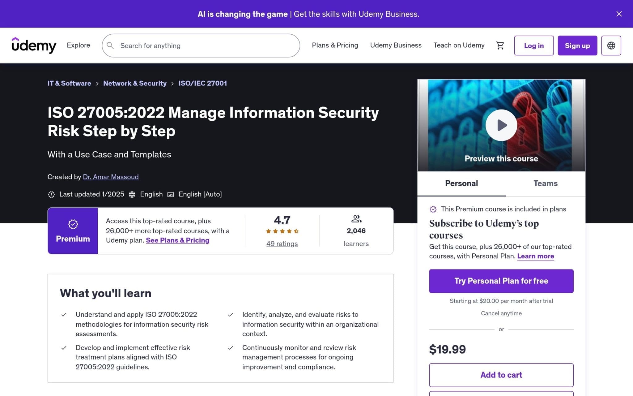This screenshot has width=633, height=396.
Task: Click Subscribe to Udemy's top courses heading
Action: (x=484, y=229)
